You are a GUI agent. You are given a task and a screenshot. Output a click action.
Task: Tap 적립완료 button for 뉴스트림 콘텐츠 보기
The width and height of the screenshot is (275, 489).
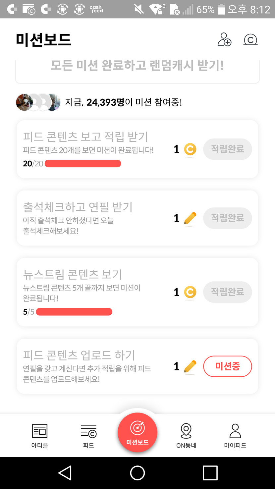pyautogui.click(x=227, y=292)
